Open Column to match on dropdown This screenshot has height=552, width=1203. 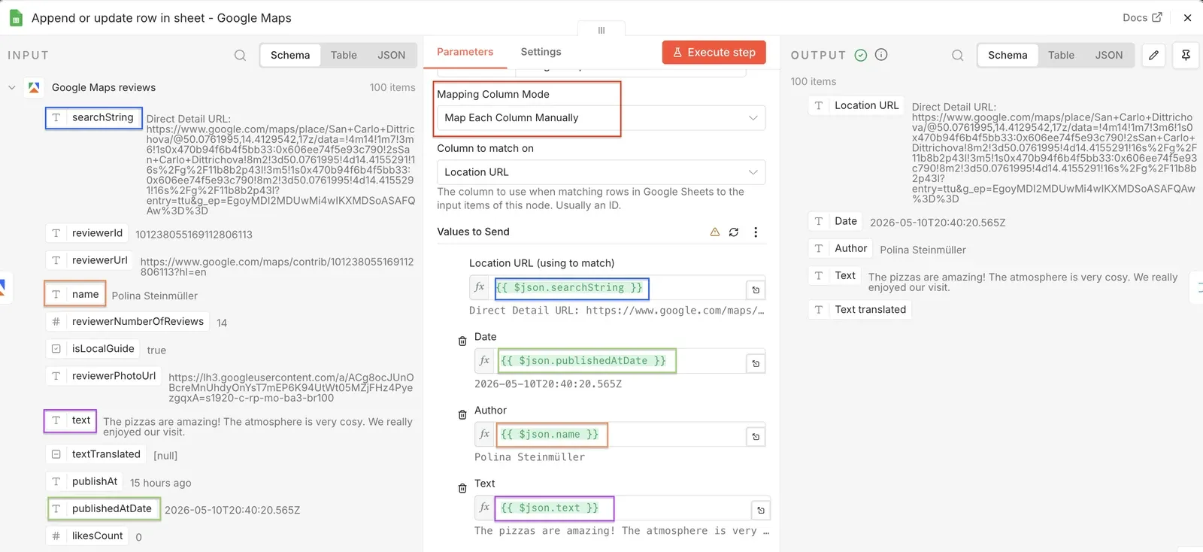coord(601,172)
